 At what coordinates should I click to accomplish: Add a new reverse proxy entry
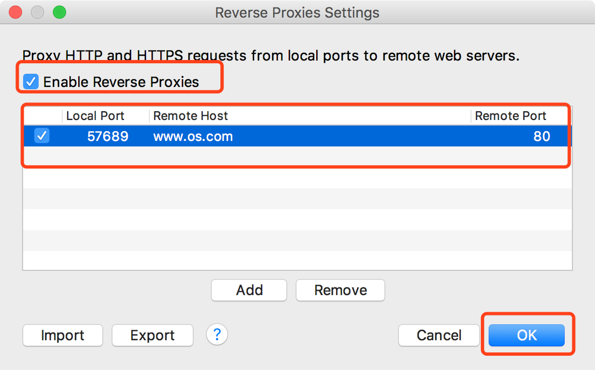pyautogui.click(x=249, y=290)
